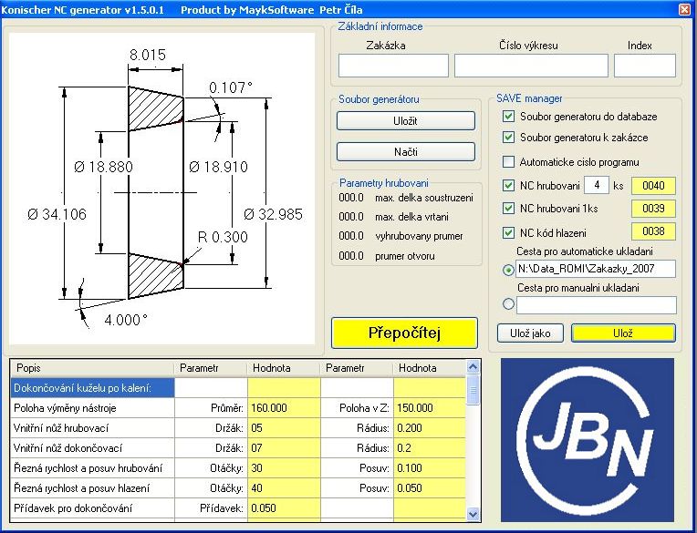Image resolution: width=697 pixels, height=533 pixels.
Task: Click the yellow Ulož button
Action: click(x=623, y=333)
